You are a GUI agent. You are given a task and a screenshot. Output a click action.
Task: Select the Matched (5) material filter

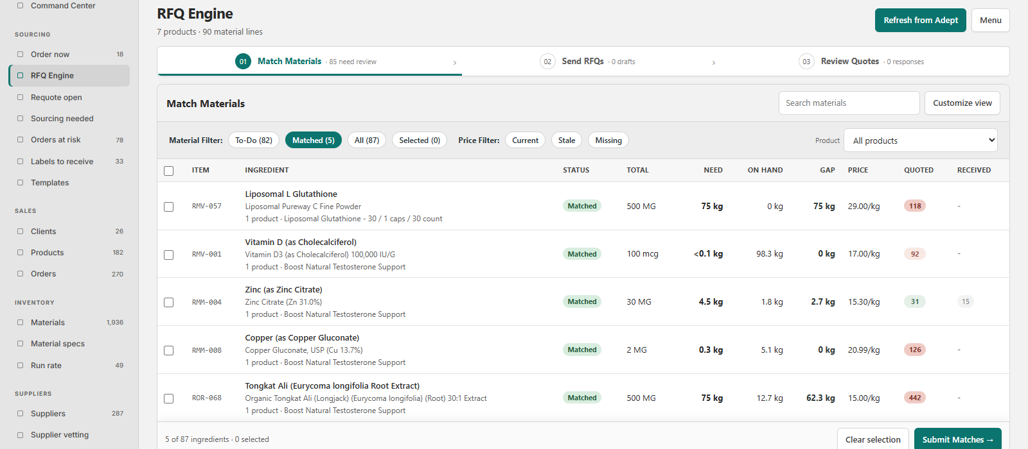tap(314, 140)
